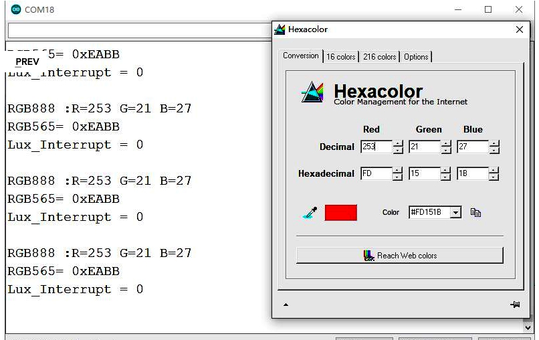The height and width of the screenshot is (340, 539).
Task: Click the serial monitor send input field
Action: (x=140, y=31)
